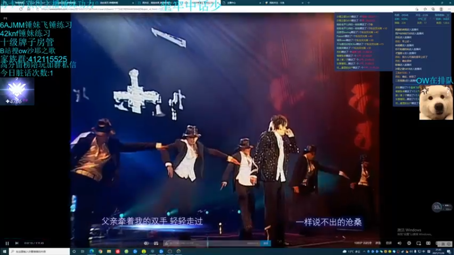This screenshot has width=454, height=255.
Task: Open the Windows Start menu
Action: (x=5, y=252)
